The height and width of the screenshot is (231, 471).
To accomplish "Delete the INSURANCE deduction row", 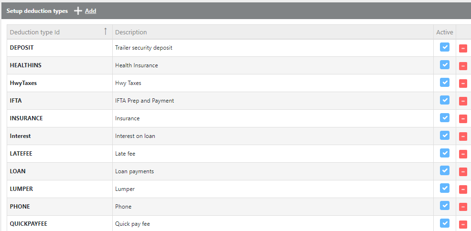I will [463, 119].
